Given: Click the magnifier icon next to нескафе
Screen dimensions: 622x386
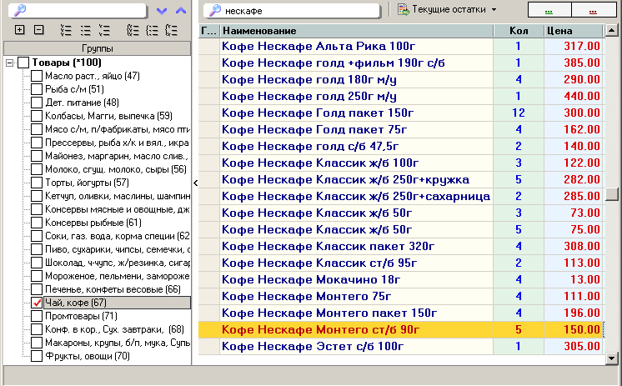Looking at the screenshot, I should [x=214, y=10].
